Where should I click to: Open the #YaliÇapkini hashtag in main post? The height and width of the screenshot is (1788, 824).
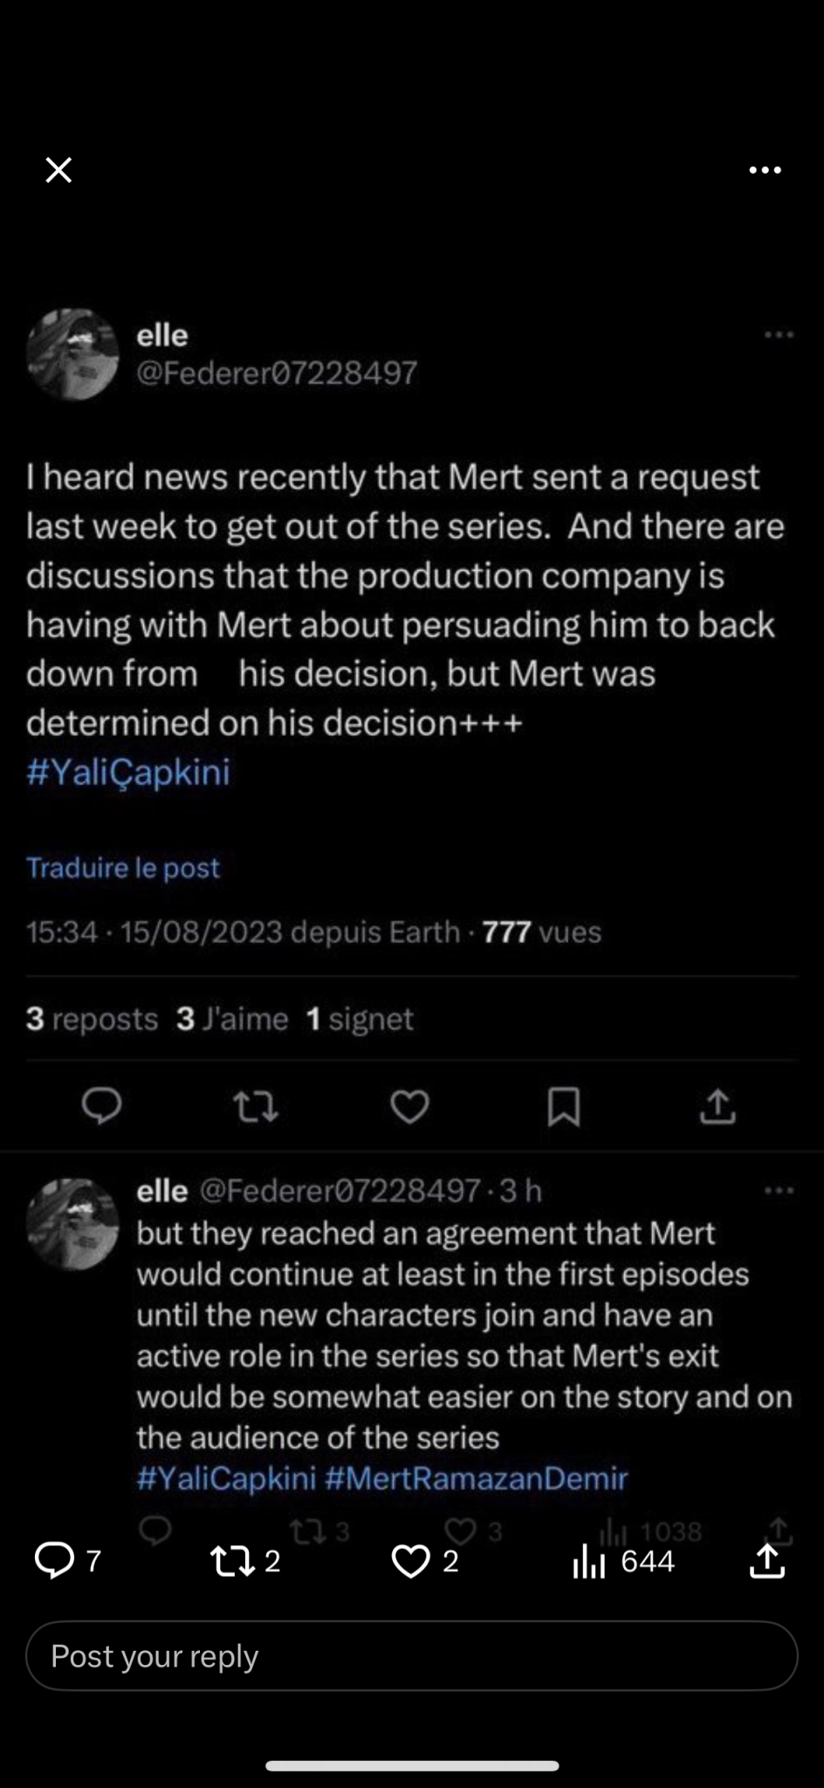point(128,772)
